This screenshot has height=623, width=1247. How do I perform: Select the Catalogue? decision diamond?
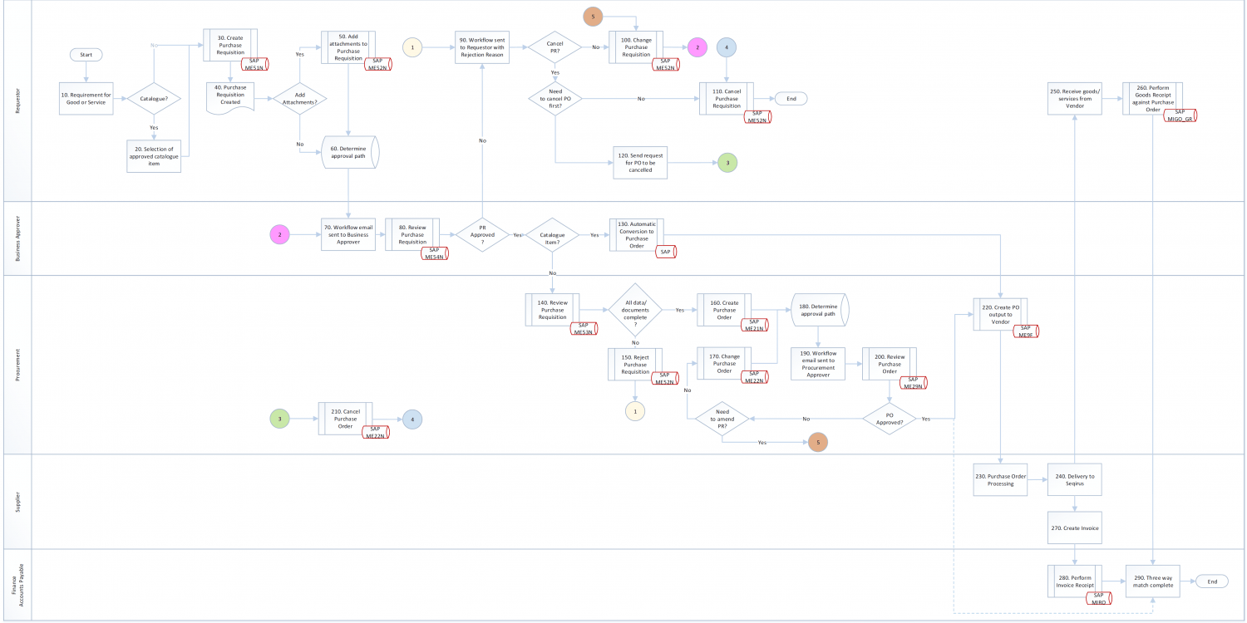[x=153, y=97]
